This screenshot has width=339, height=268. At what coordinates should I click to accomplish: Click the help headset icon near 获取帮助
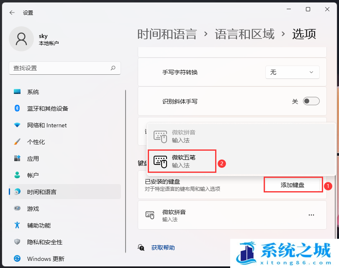click(141, 248)
